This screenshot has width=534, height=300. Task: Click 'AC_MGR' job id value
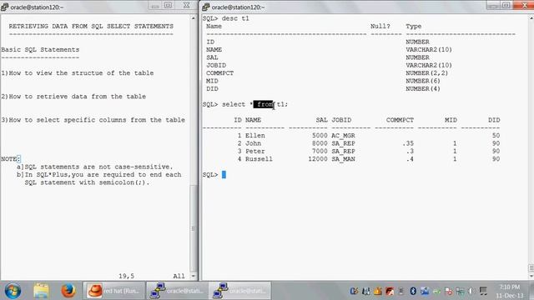click(343, 135)
